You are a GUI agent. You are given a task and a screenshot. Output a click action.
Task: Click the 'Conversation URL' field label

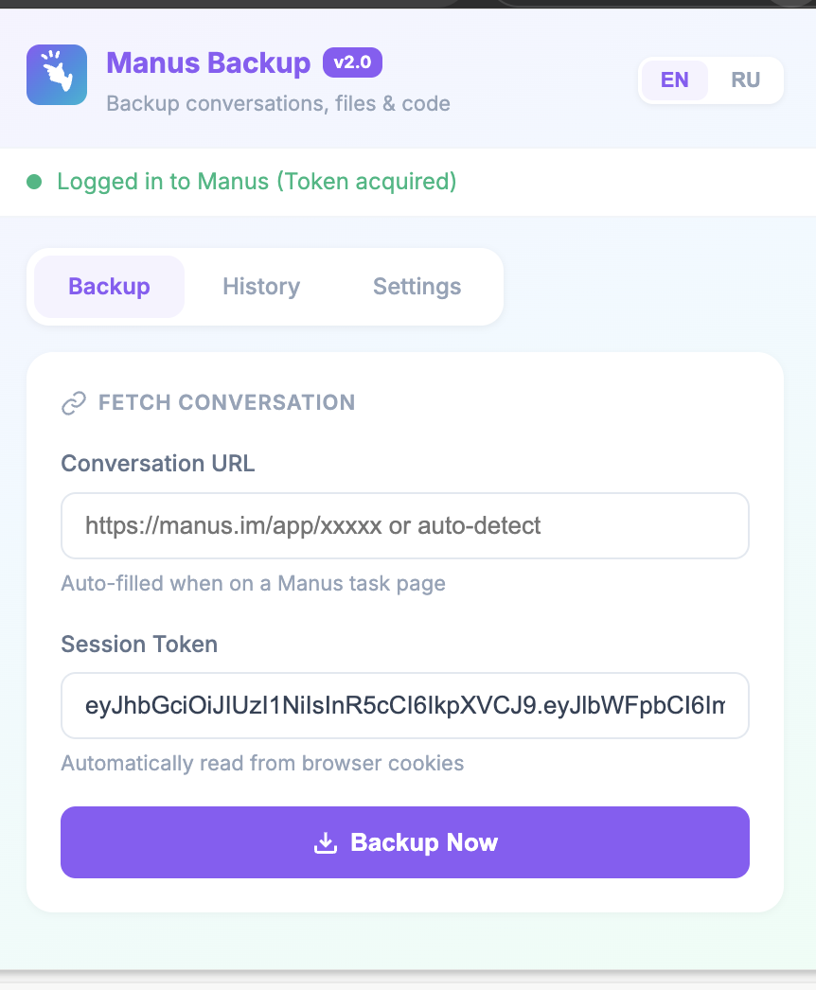[158, 463]
